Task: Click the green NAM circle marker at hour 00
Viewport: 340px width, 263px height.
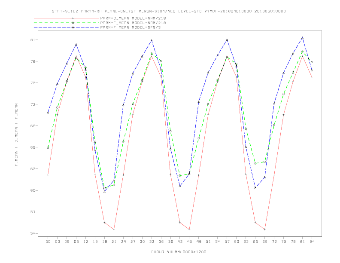Action: (48, 148)
